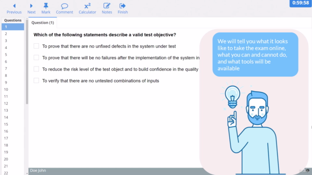The height and width of the screenshot is (175, 312).
Task: Jump to question 4 in the list
Action: click(x=13, y=48)
